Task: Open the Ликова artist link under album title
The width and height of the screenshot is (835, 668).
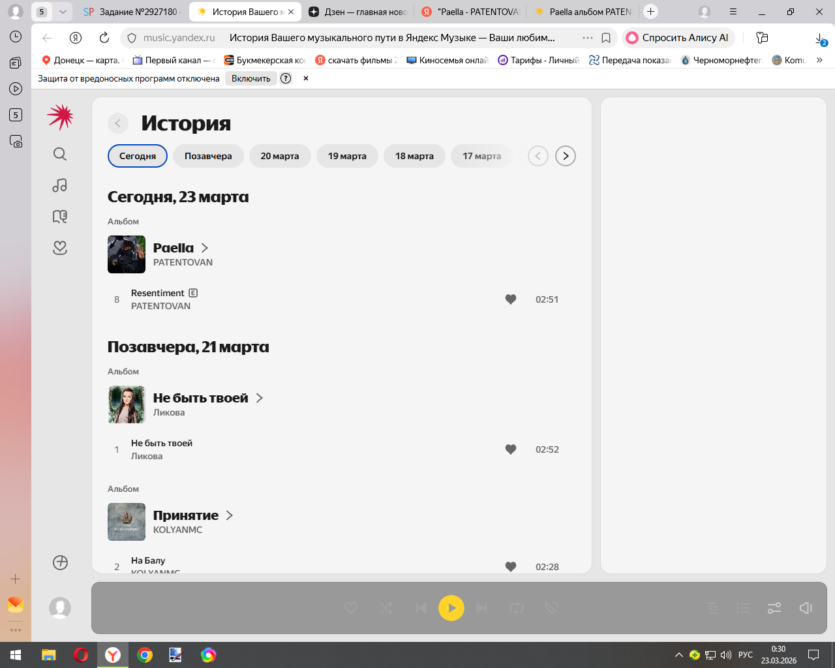Action: click(x=169, y=412)
